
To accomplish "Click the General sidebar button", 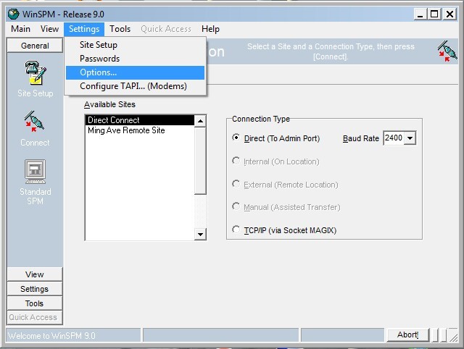I will click(35, 46).
